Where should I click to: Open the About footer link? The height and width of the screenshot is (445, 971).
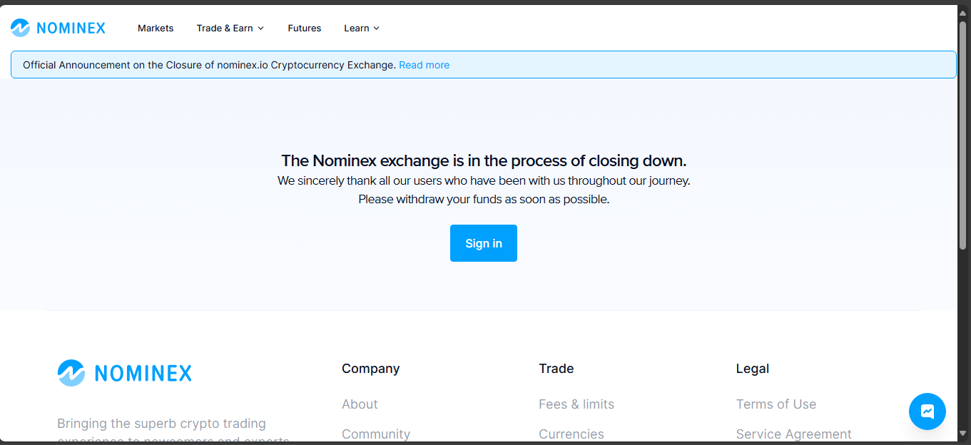click(360, 404)
